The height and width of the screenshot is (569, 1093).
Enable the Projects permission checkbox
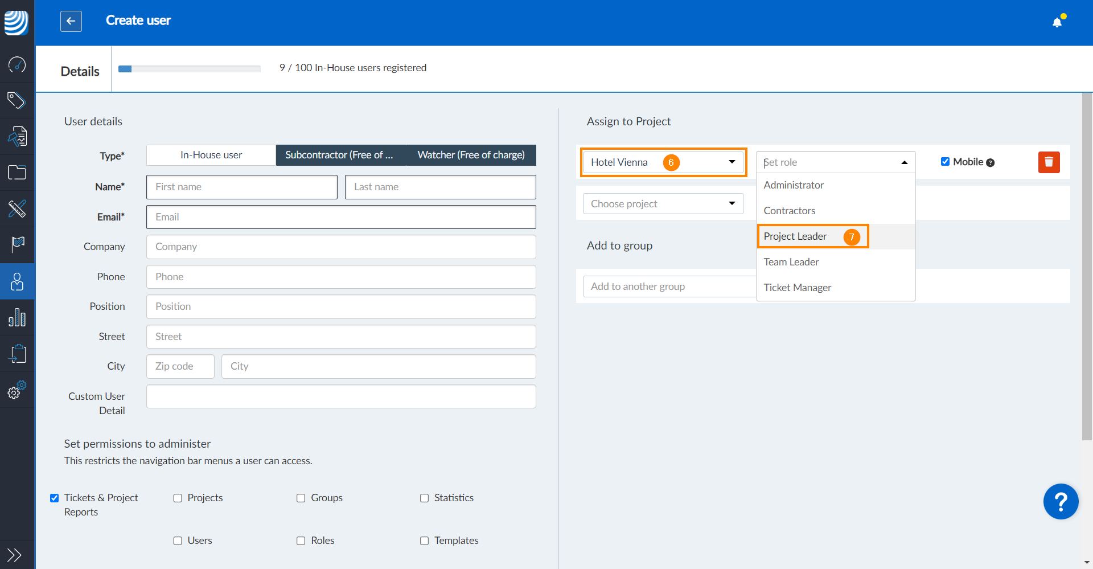click(178, 498)
